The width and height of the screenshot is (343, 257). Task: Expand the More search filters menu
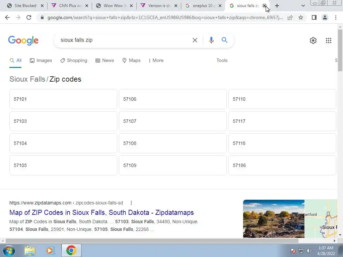pyautogui.click(x=156, y=61)
